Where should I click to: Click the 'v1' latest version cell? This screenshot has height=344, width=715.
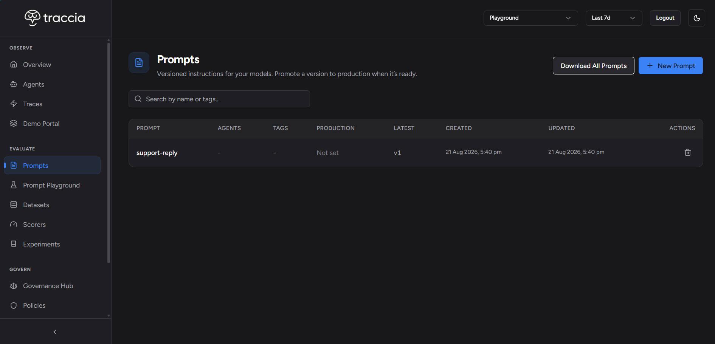[397, 153]
